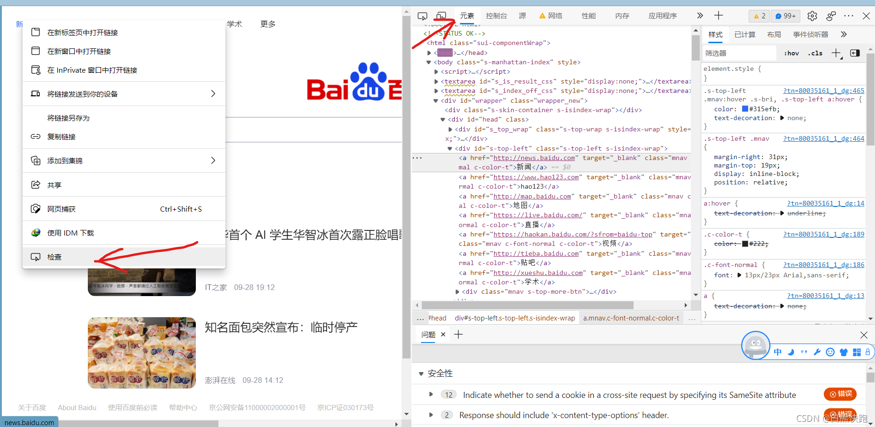
Task: Click the 筛选器 filter input field
Action: pyautogui.click(x=739, y=53)
